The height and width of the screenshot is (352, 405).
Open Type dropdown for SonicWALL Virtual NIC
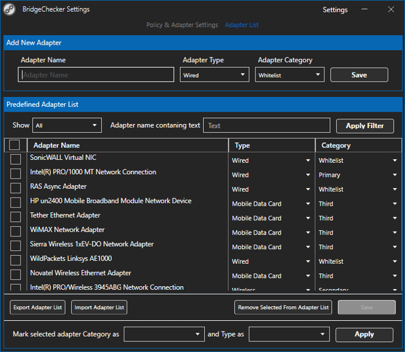pos(271,160)
